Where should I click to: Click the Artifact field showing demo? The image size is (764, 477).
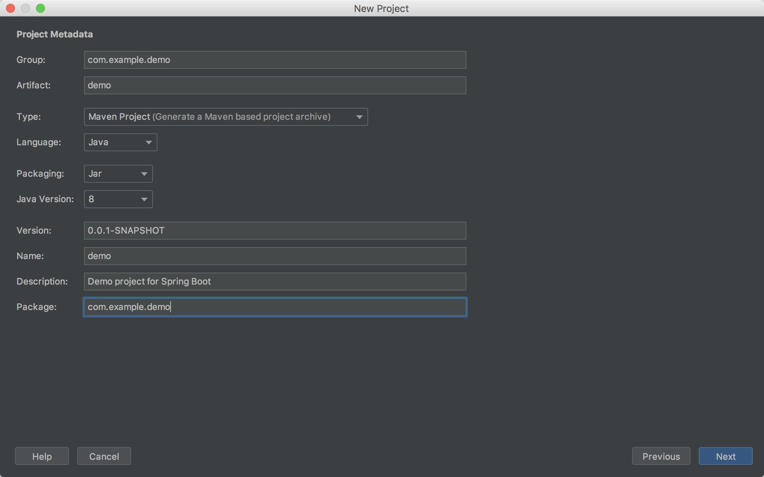(275, 85)
